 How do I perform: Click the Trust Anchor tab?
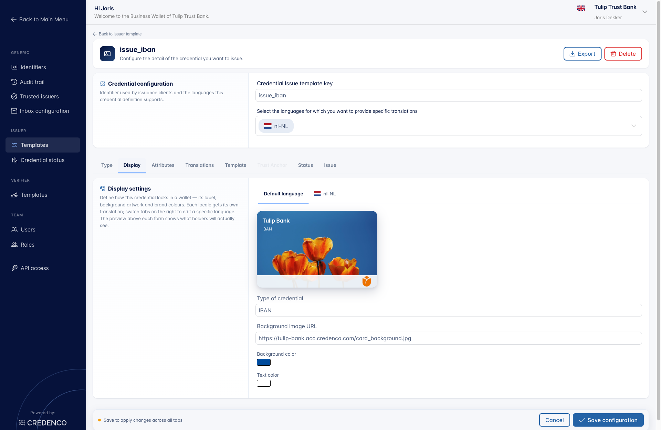272,165
